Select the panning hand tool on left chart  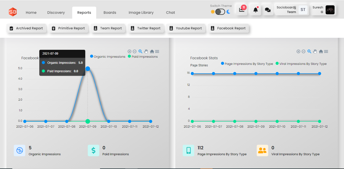click(146, 51)
